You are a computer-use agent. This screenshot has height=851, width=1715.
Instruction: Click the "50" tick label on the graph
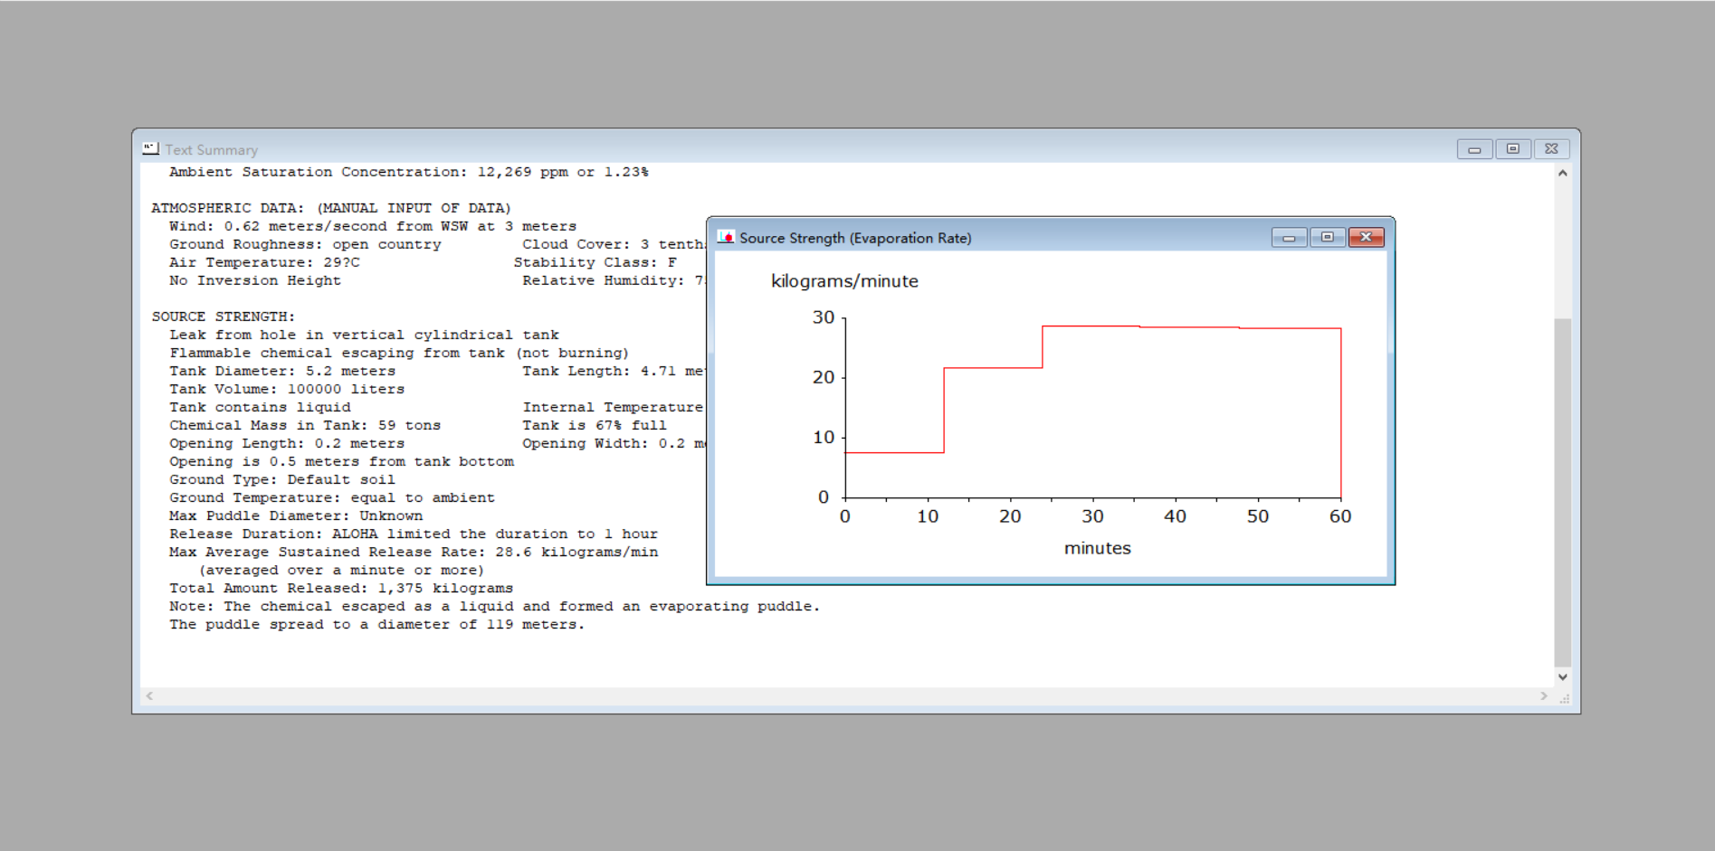(1258, 516)
